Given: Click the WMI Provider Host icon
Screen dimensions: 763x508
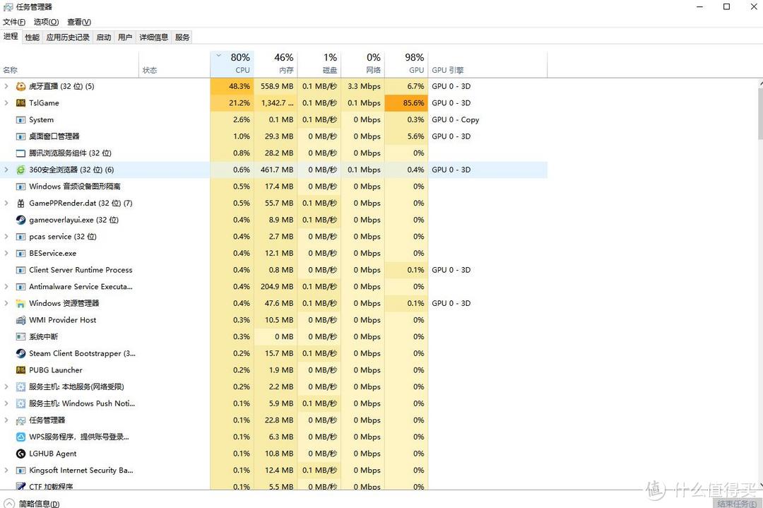Looking at the screenshot, I should (x=20, y=319).
